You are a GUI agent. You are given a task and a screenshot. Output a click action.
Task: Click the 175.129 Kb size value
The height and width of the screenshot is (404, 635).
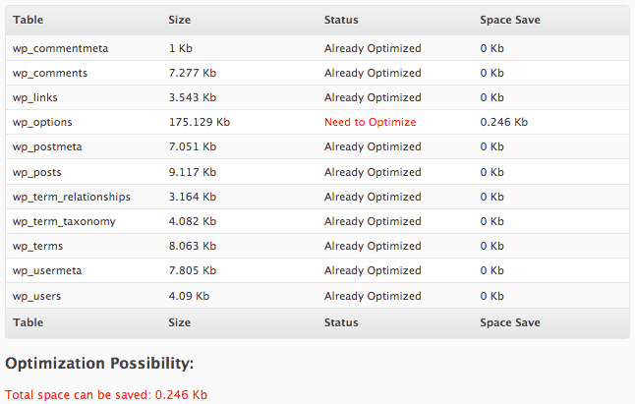pos(200,122)
